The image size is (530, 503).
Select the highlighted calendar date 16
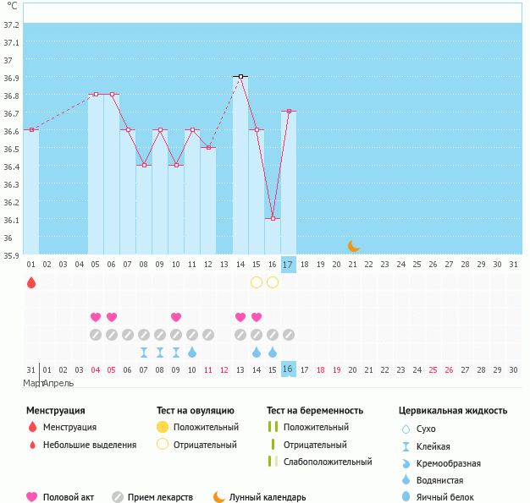click(x=288, y=369)
